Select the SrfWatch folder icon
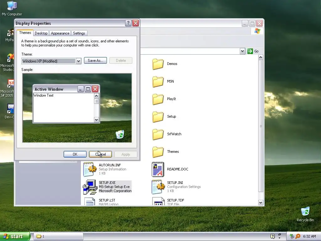This screenshot has width=321, height=241. pyautogui.click(x=158, y=134)
